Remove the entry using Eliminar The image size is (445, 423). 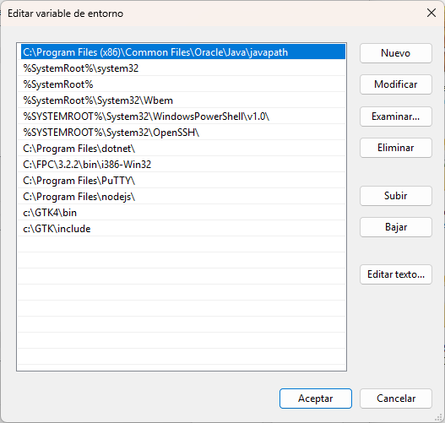point(396,148)
